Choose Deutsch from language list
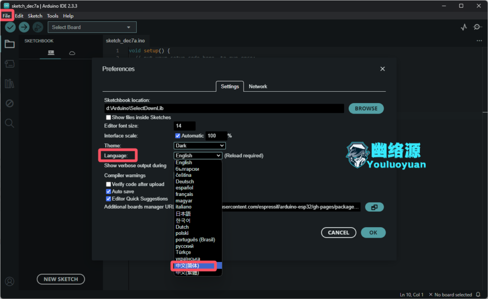This screenshot has width=488, height=299. (x=198, y=182)
